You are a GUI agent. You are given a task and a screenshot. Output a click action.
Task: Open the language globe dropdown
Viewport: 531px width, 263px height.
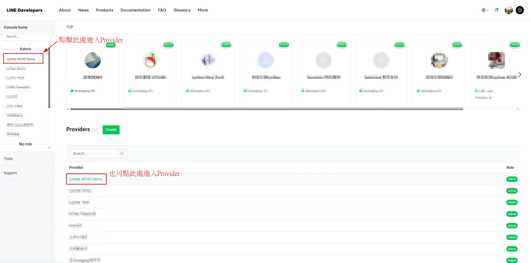coord(485,10)
